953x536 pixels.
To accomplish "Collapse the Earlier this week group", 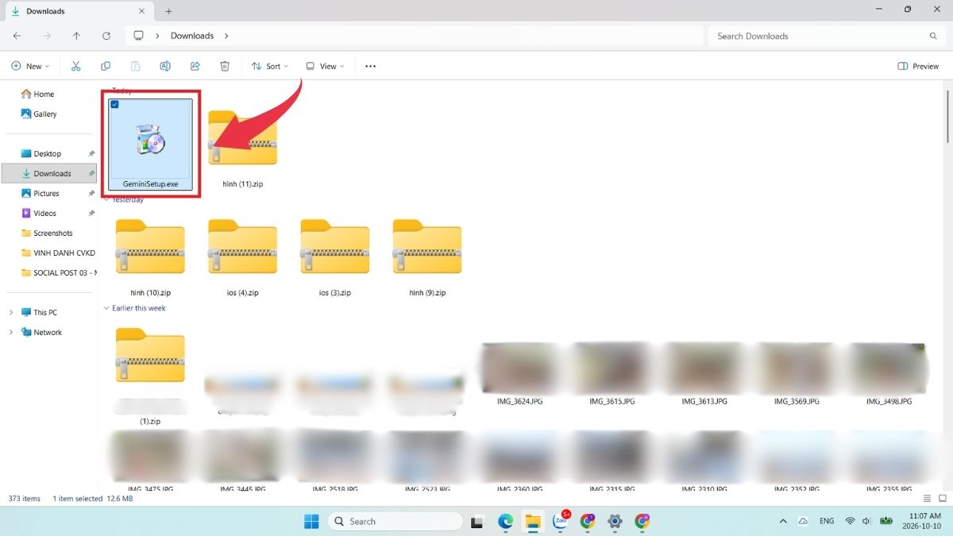I will (107, 308).
